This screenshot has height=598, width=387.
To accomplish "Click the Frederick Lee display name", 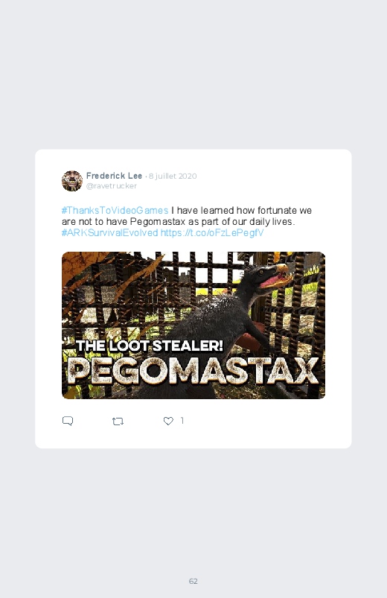I will point(114,176).
